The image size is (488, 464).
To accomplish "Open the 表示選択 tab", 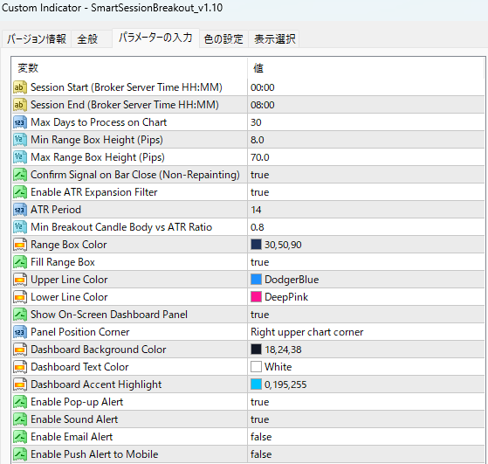I will click(x=274, y=39).
